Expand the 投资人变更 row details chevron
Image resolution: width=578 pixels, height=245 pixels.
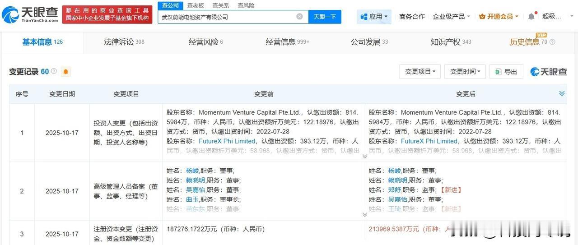[x=365, y=156]
